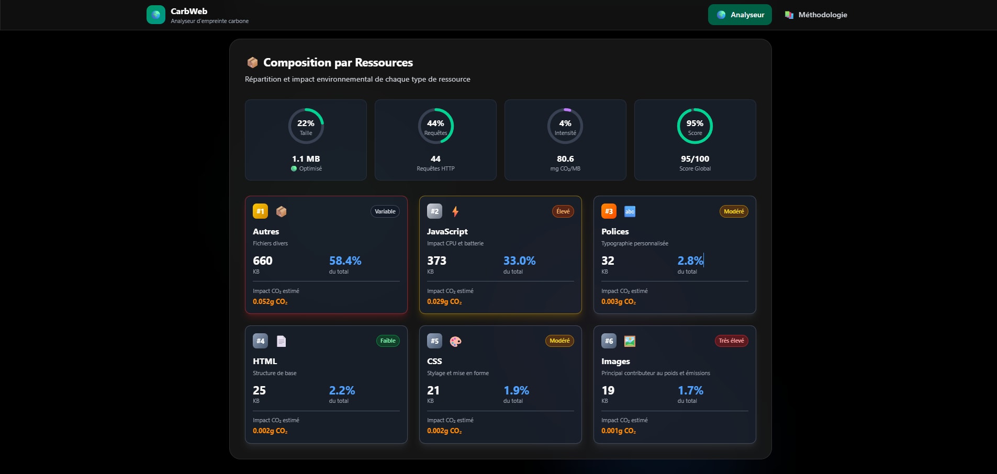Screen dimensions: 997x474
Task: Click the Élevé badge on JavaScript card
Action: coord(563,211)
